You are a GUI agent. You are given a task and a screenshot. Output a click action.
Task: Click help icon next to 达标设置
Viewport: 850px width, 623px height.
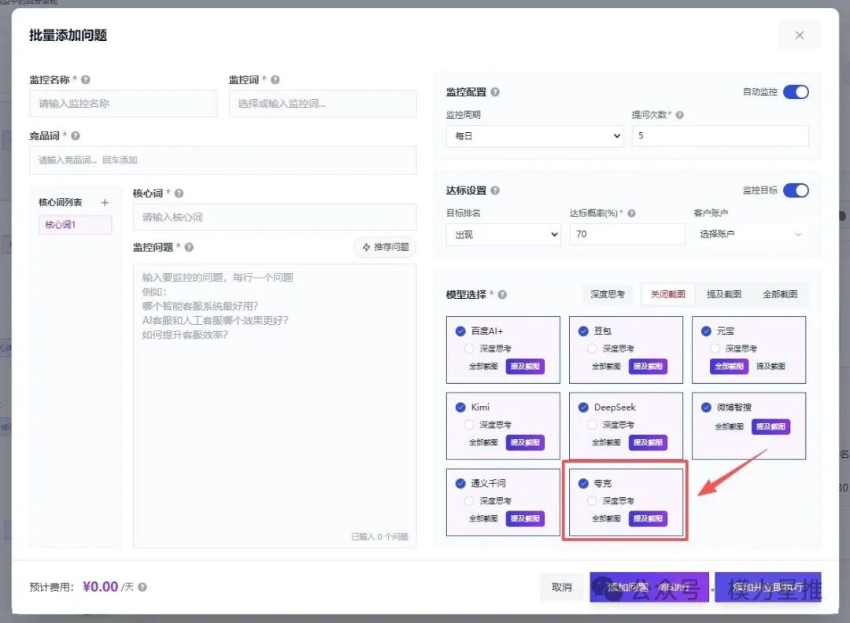coord(495,190)
